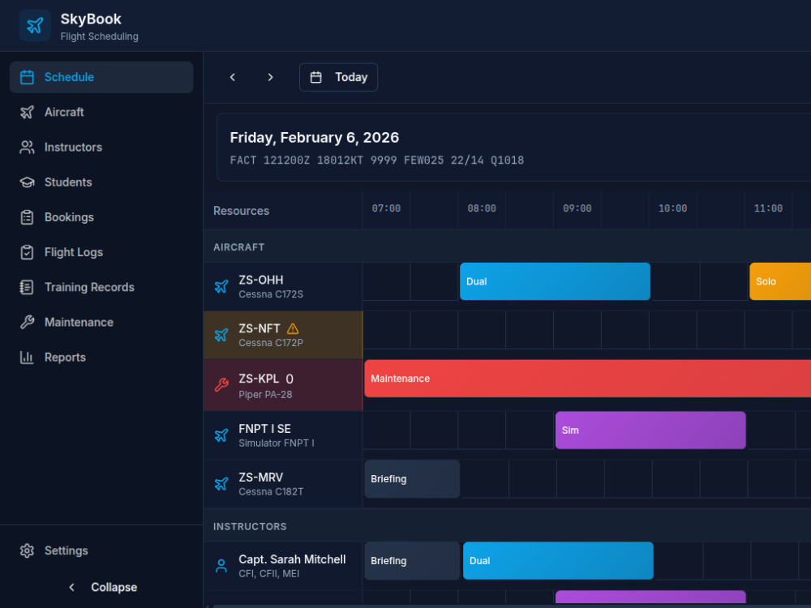Screen dimensions: 811x608
Task: Click the person icon beside Capt. Sarah Mitchell
Action: tap(221, 566)
